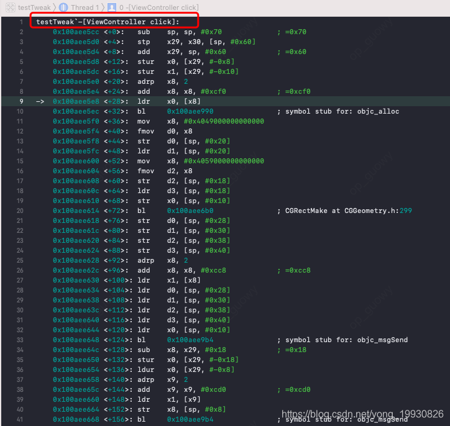Screen dimensions: 450x426
Task: Click comment '; =0x18' on line 34
Action: [x=292, y=350]
